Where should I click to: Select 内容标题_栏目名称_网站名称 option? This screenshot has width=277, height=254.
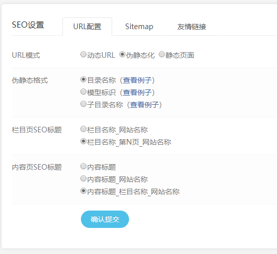(83, 191)
